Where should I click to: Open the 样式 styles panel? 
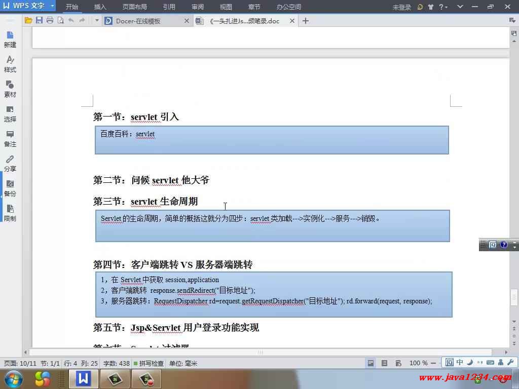(10, 64)
